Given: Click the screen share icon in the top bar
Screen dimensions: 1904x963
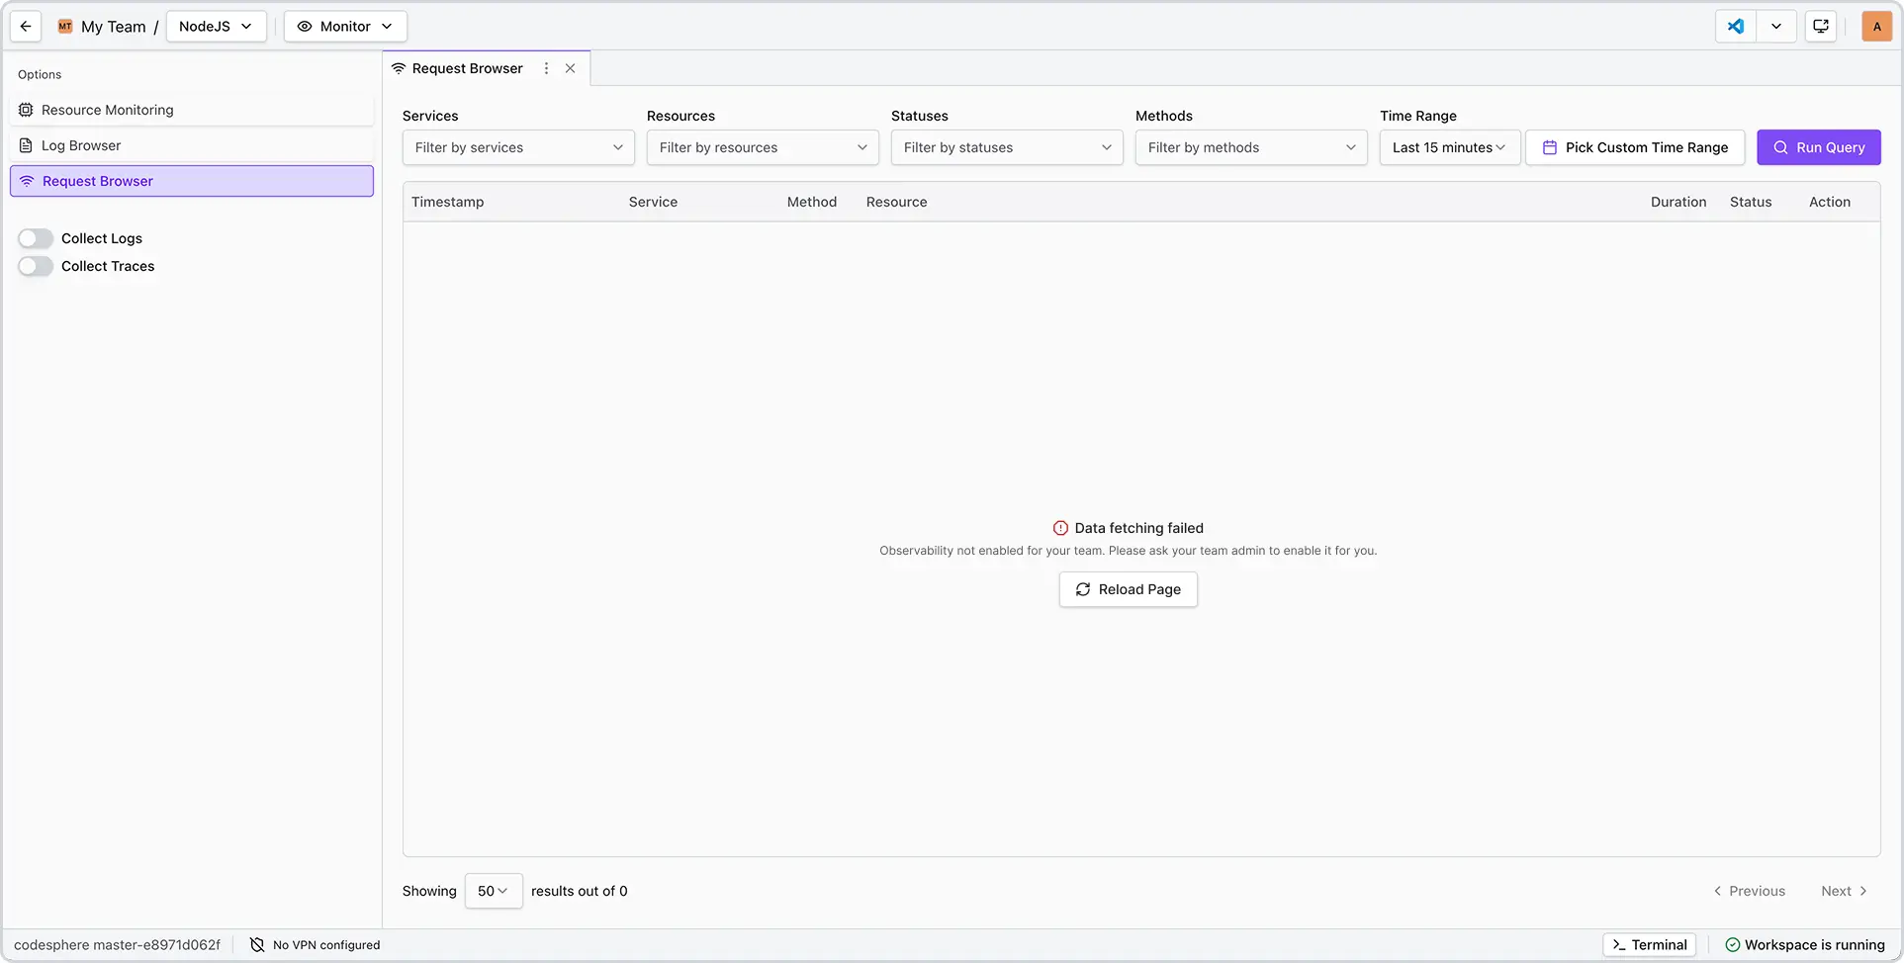Looking at the screenshot, I should pos(1820,26).
